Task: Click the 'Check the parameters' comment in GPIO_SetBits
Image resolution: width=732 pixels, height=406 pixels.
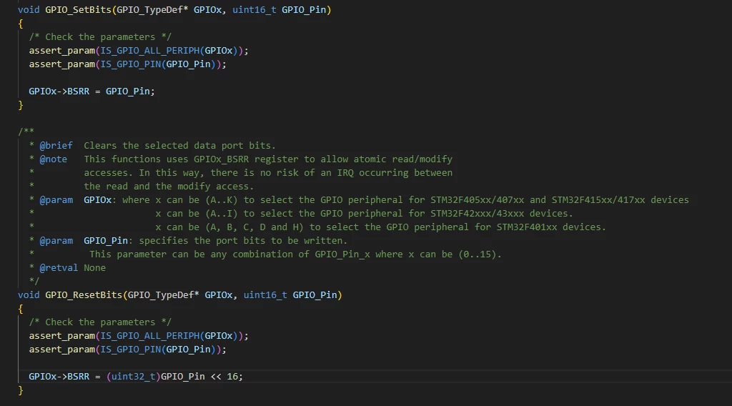Action: (100, 37)
